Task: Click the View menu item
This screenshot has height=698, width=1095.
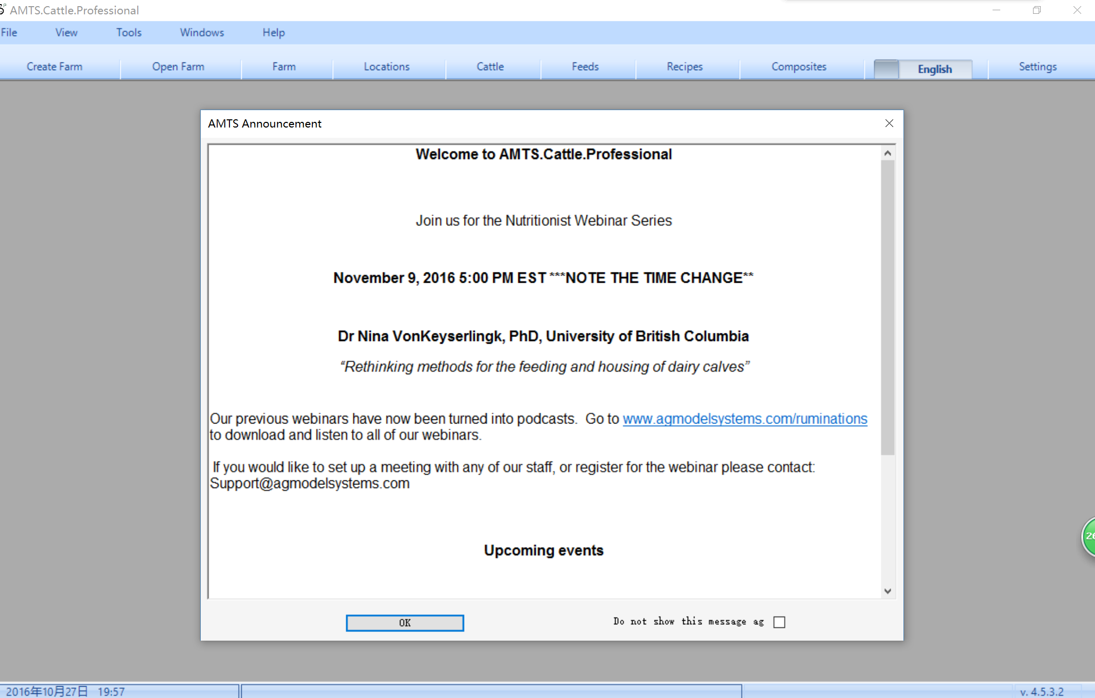Action: 65,32
